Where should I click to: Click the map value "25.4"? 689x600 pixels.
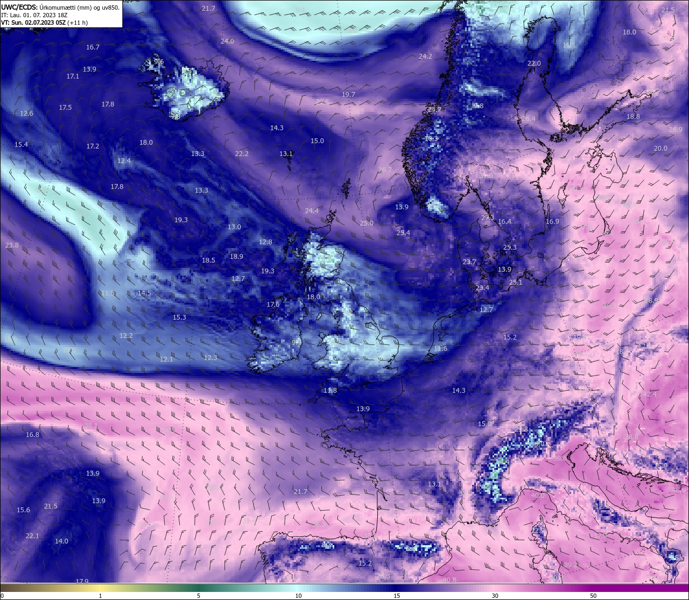click(403, 233)
